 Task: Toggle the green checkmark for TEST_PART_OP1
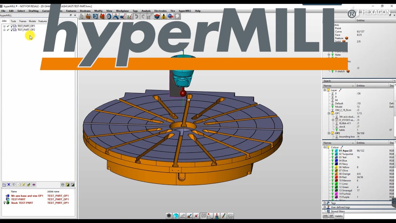point(8,26)
